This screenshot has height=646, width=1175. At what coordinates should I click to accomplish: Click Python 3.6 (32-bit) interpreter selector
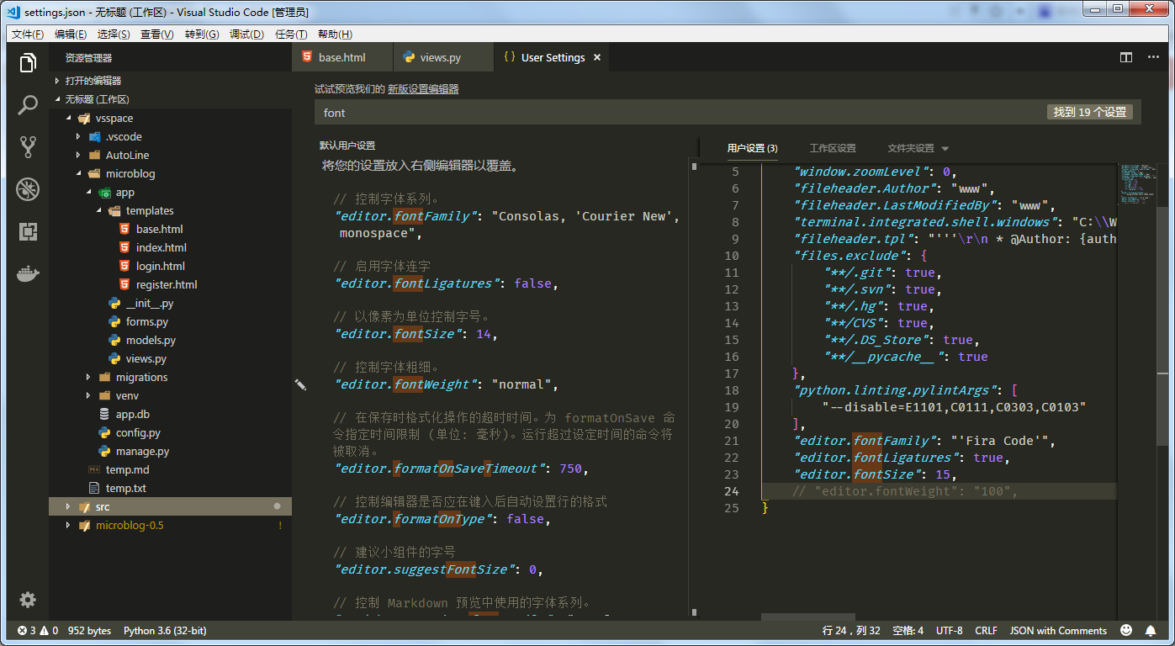(165, 631)
